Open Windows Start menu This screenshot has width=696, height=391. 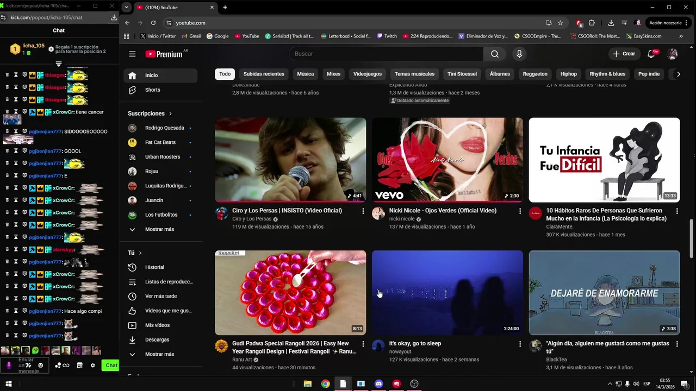(9, 383)
